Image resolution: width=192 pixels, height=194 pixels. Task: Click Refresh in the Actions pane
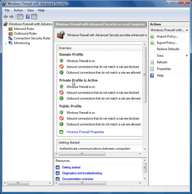(x=162, y=62)
